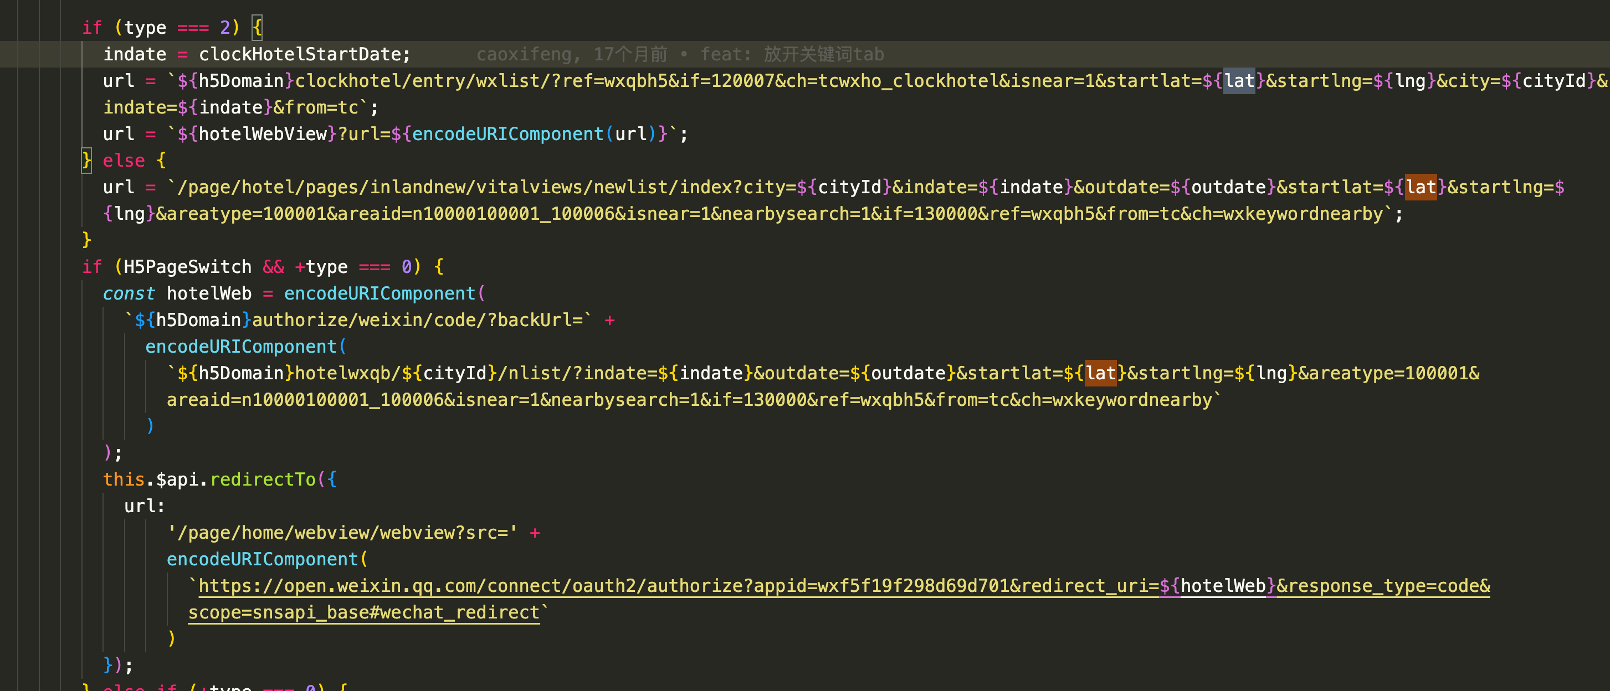Click the highlighted opening brace after type === 2
This screenshot has width=1610, height=691.
tap(257, 28)
